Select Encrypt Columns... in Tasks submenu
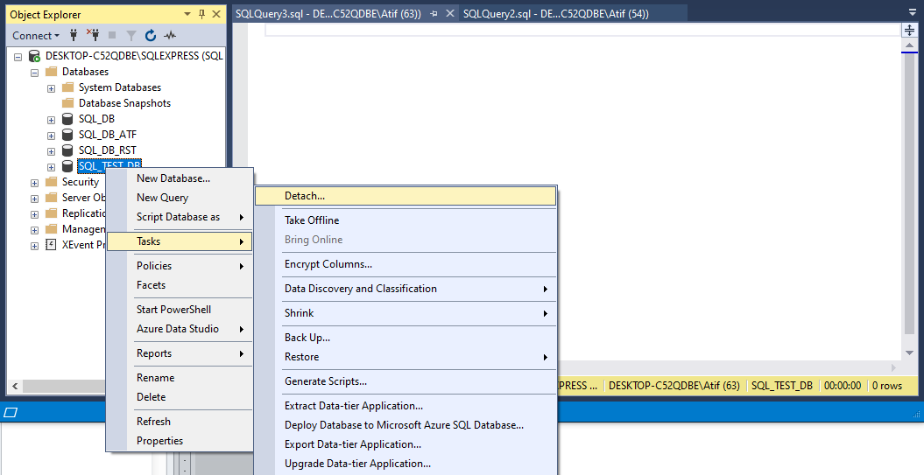 (406, 264)
